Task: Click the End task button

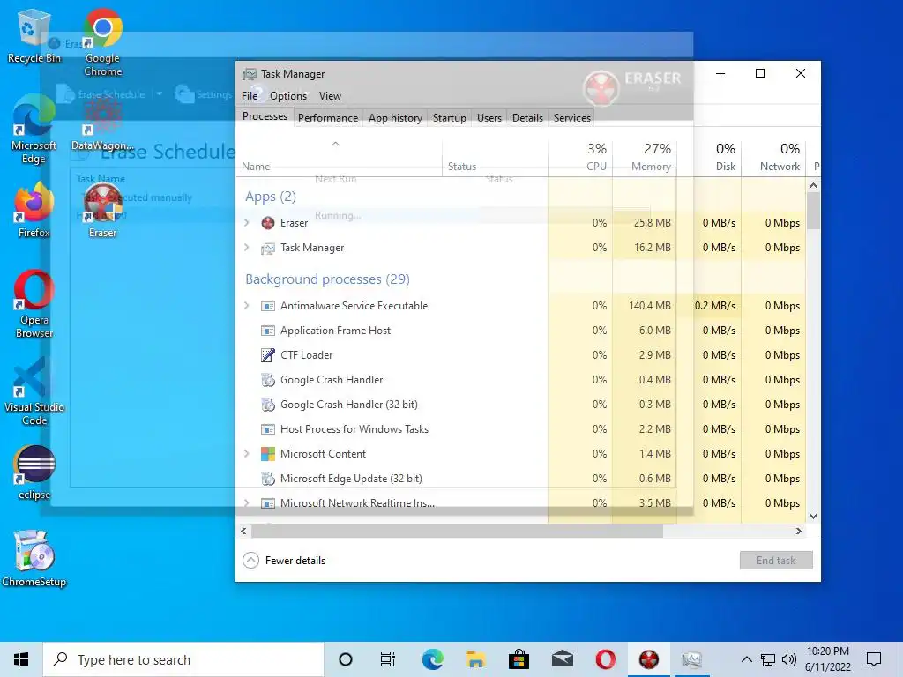Action: click(776, 560)
